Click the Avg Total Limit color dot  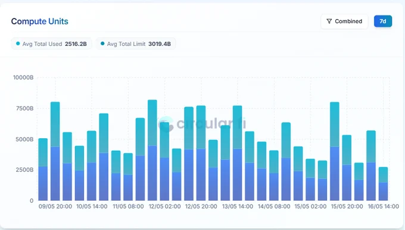point(102,43)
